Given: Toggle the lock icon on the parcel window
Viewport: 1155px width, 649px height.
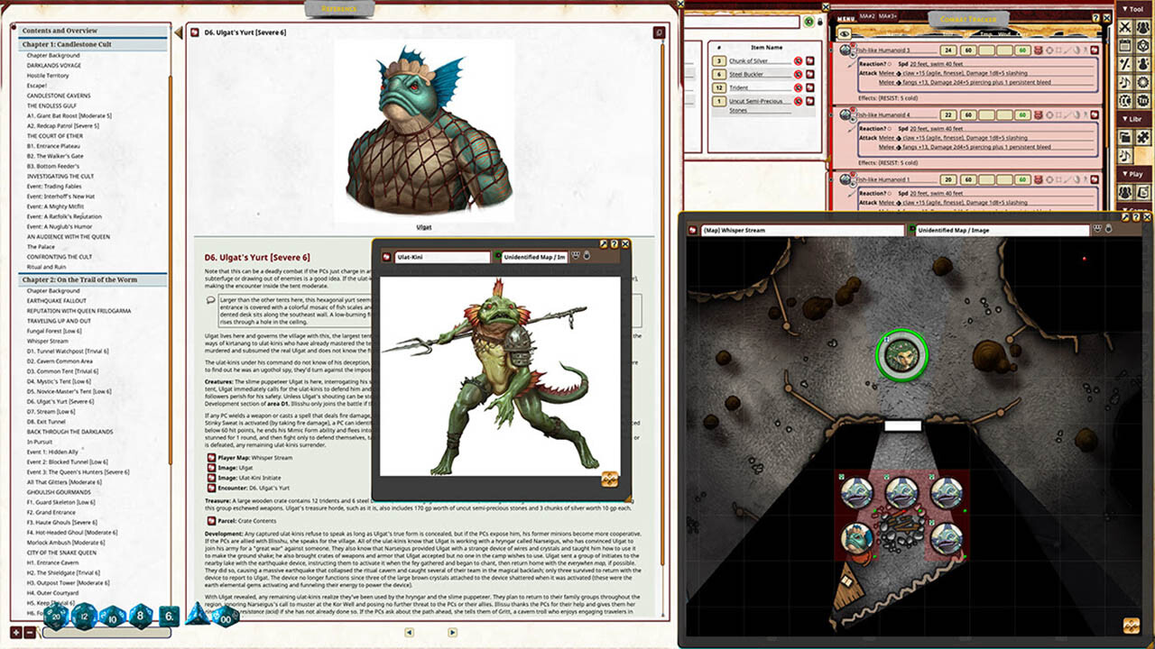Looking at the screenshot, I should (820, 22).
